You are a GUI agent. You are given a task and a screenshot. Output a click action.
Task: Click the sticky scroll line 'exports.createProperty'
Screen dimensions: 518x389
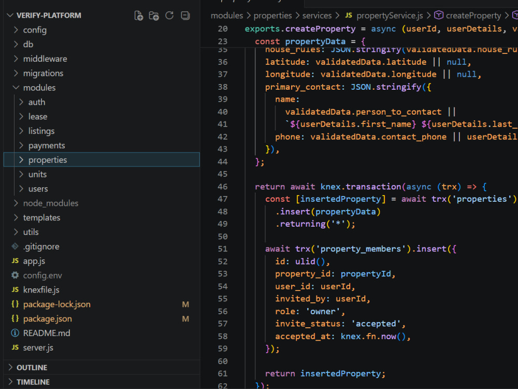tap(300, 29)
